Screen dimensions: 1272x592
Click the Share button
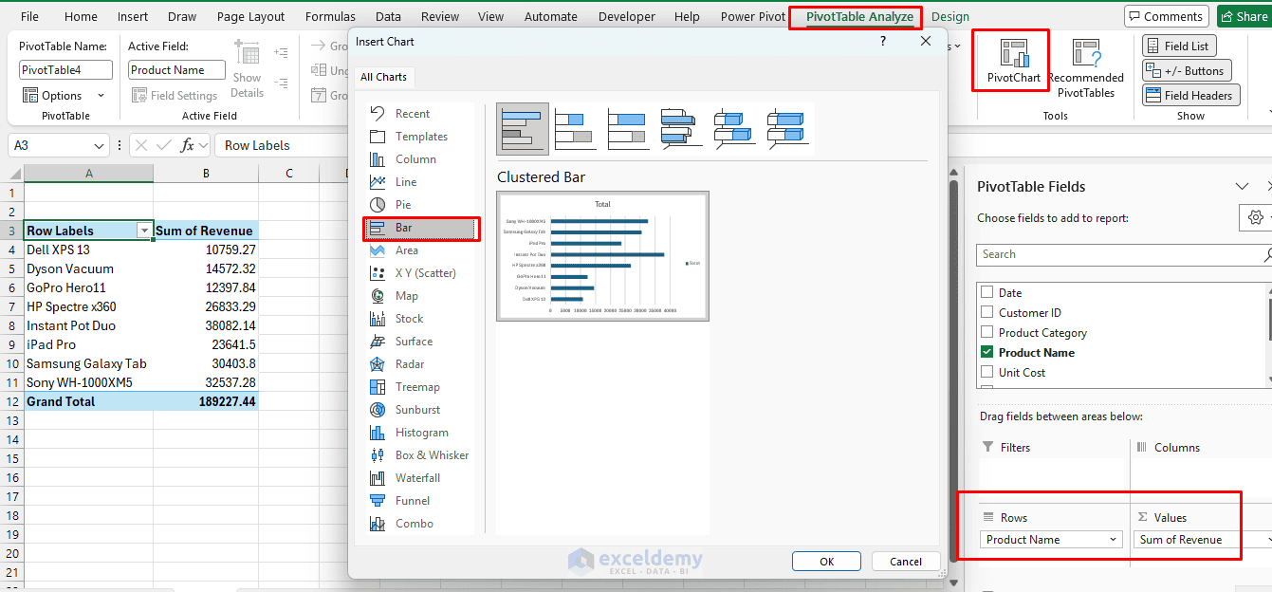point(1243,16)
